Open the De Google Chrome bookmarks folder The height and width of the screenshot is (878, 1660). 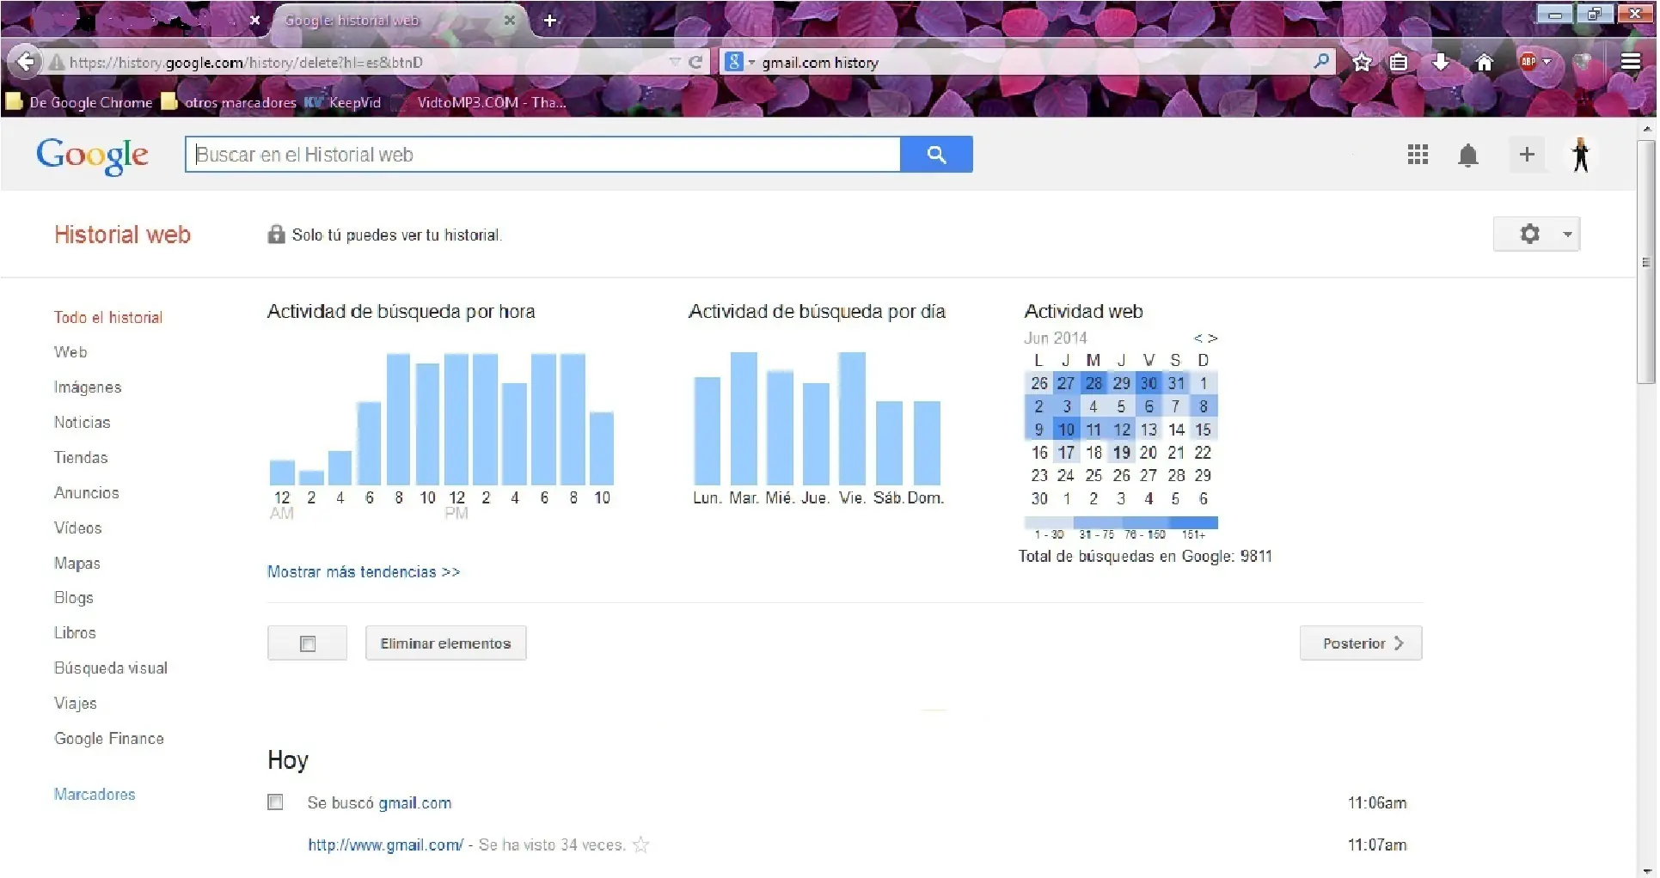pyautogui.click(x=79, y=102)
